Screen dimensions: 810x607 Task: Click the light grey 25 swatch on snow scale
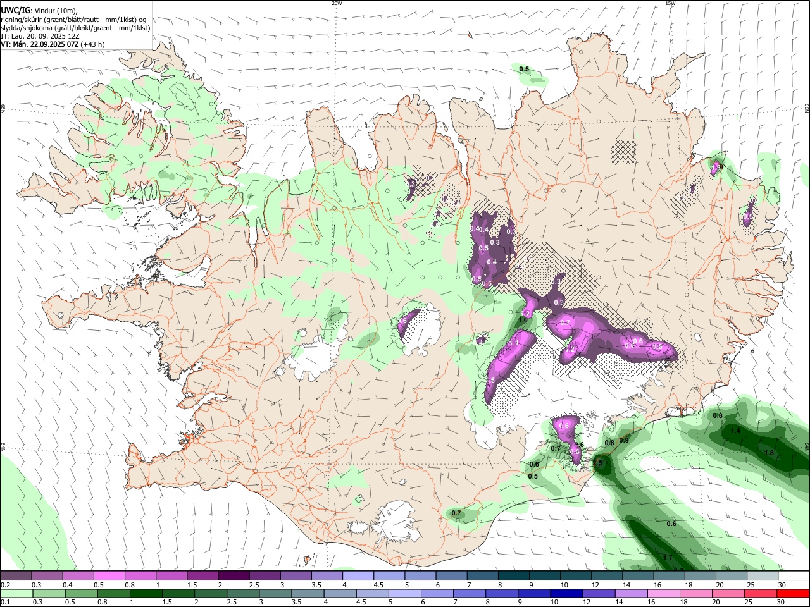point(763,575)
